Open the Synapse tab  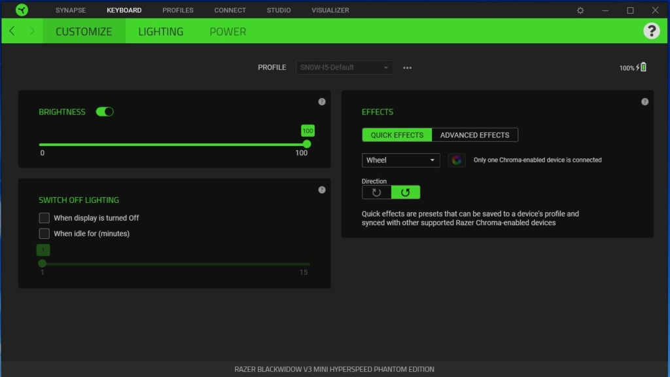[x=71, y=10]
